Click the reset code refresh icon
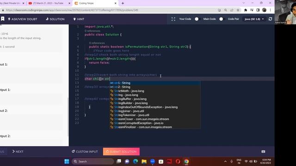This screenshot has width=296, height=166. click(x=270, y=19)
